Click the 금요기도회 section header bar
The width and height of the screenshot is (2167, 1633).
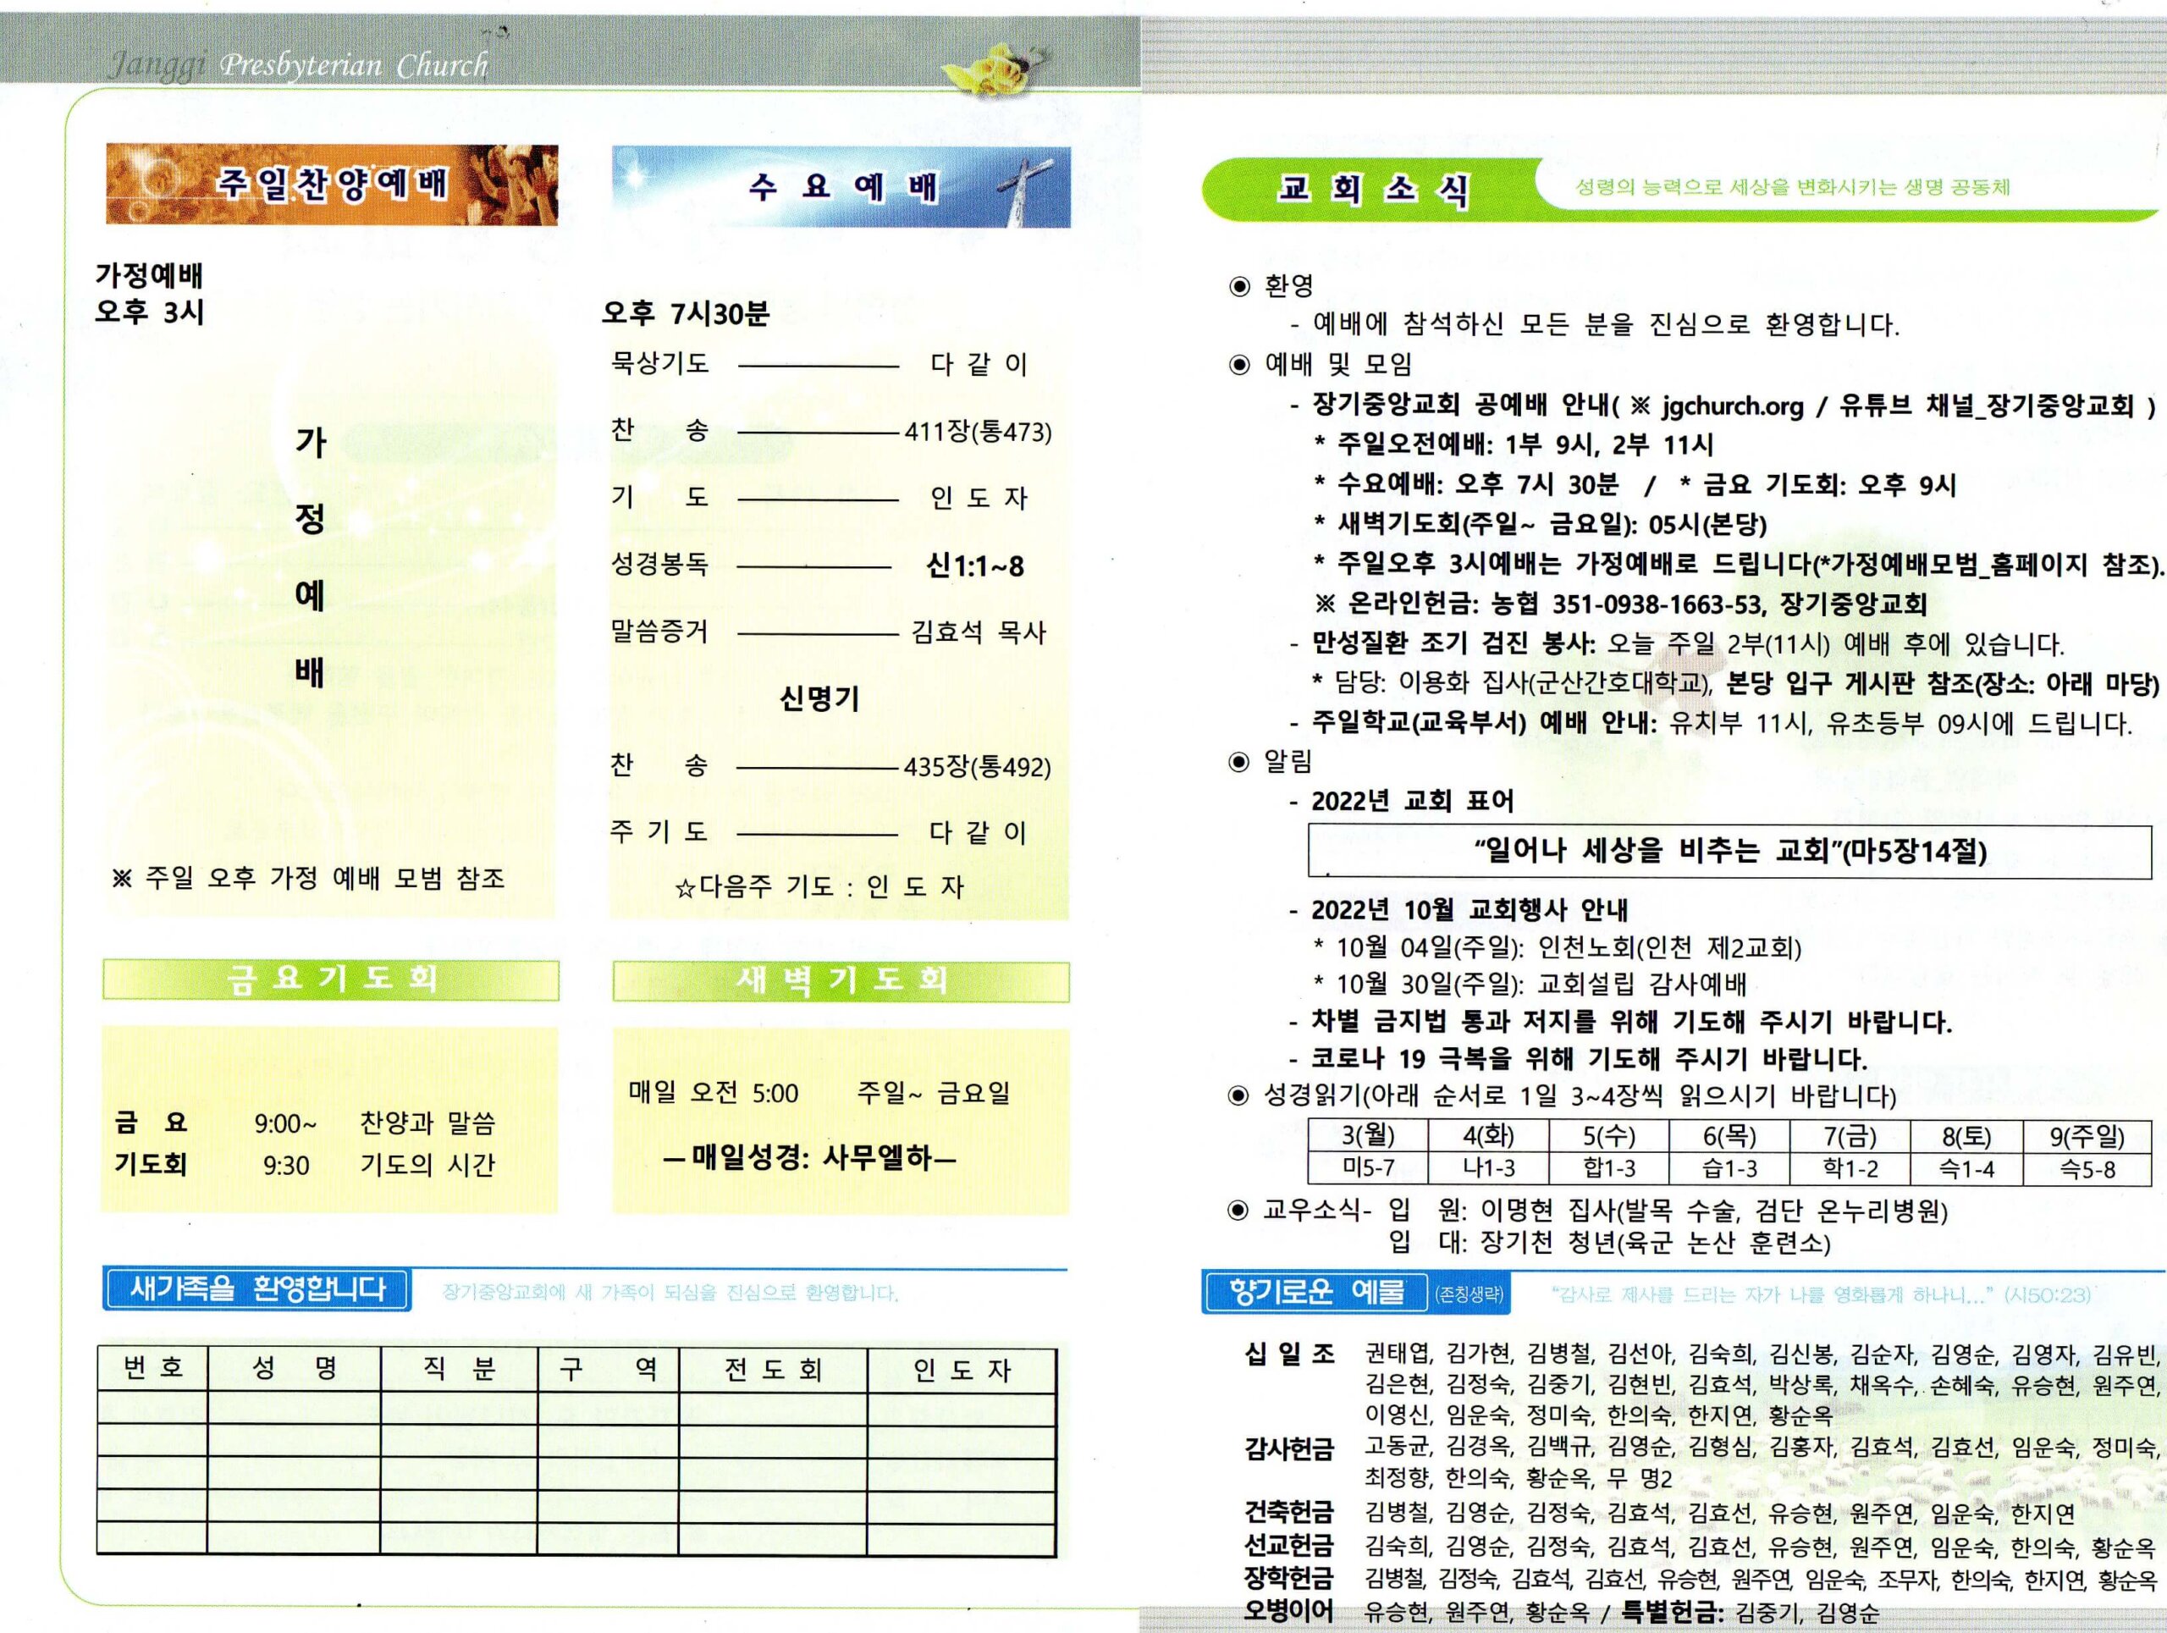click(330, 979)
